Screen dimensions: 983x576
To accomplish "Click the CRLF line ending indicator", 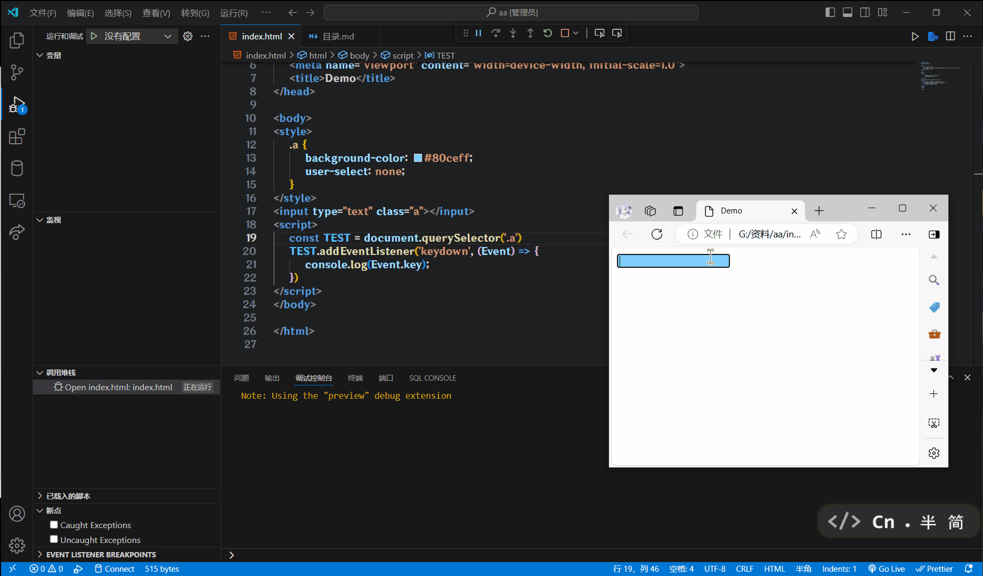I will pyautogui.click(x=744, y=569).
